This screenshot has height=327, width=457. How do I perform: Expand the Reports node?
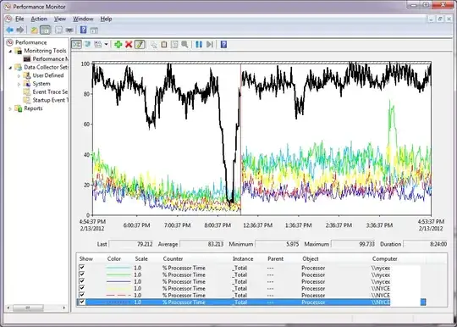[x=10, y=108]
